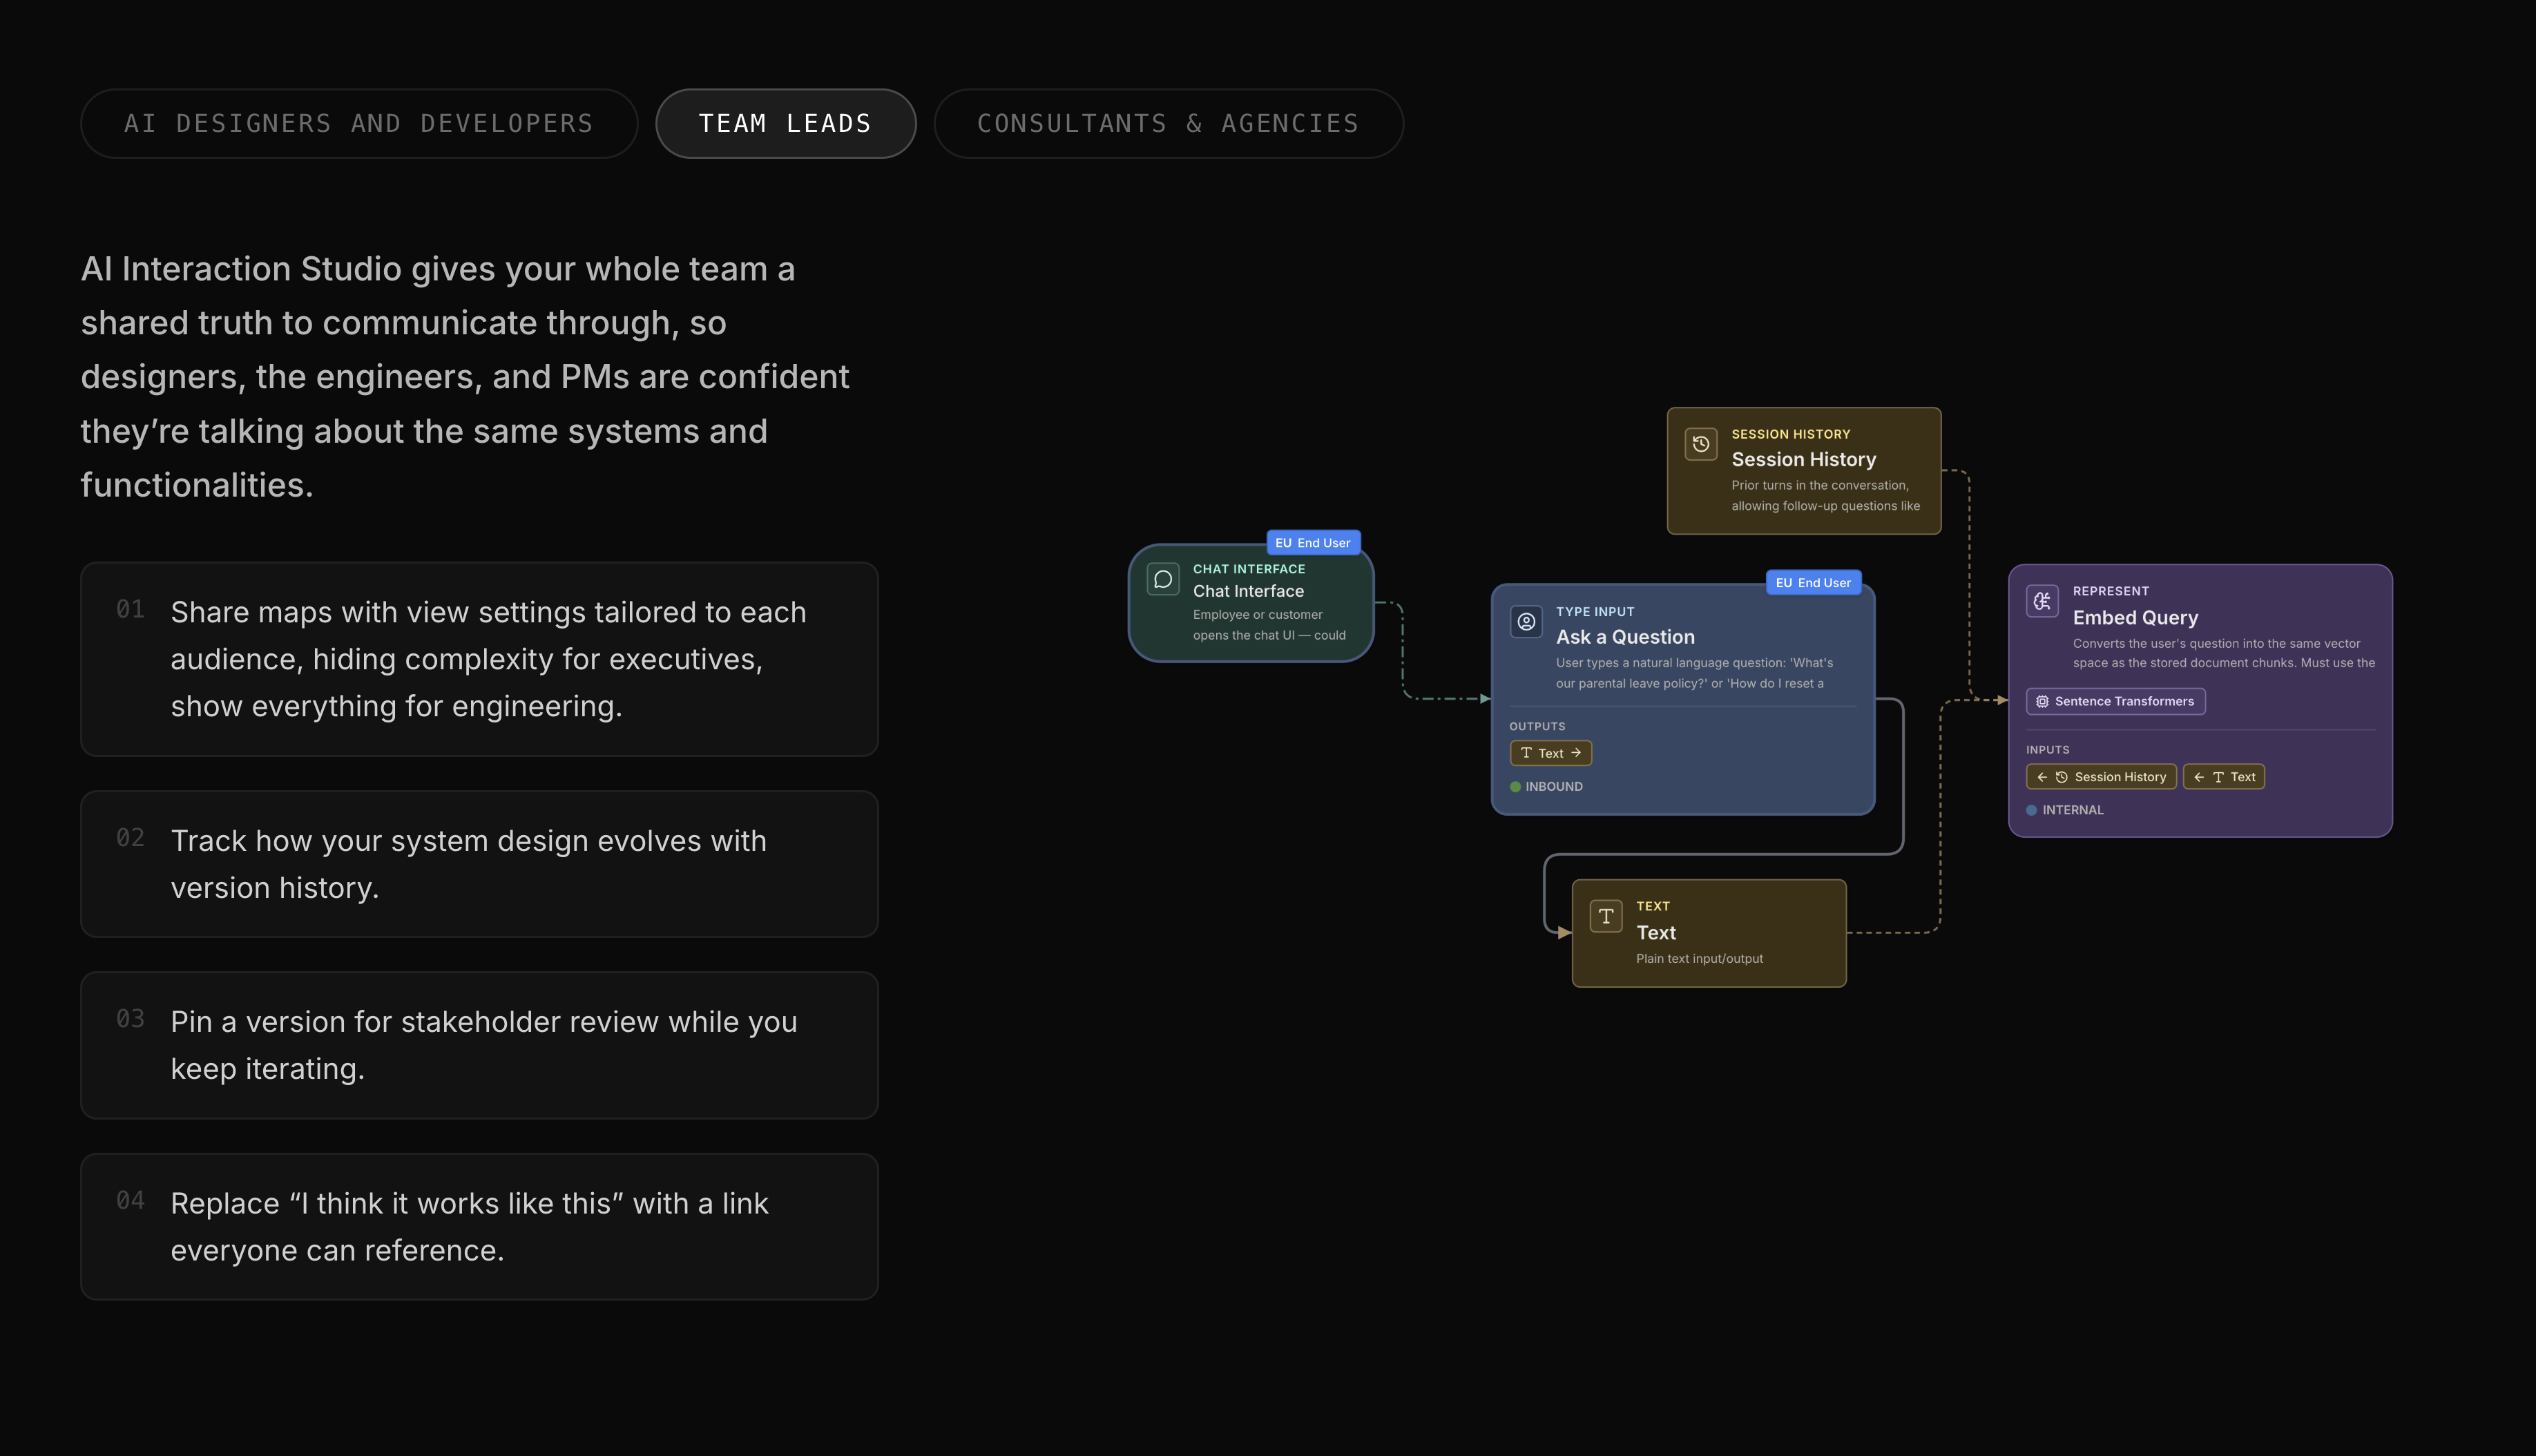
Task: Open the CONSULTANTS & AGENCIES tab
Action: 1169,123
